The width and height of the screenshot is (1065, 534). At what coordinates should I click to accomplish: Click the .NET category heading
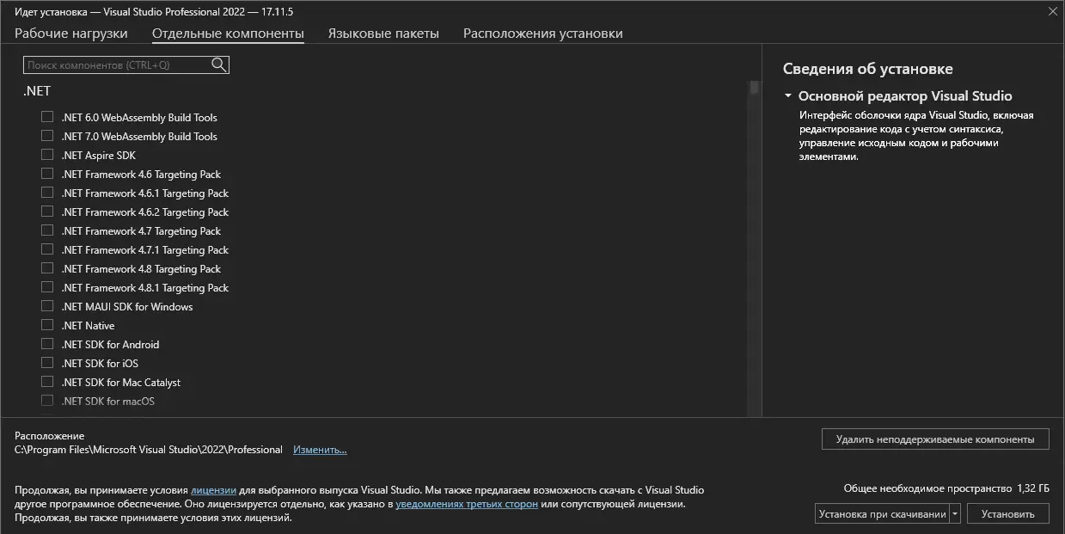point(37,91)
